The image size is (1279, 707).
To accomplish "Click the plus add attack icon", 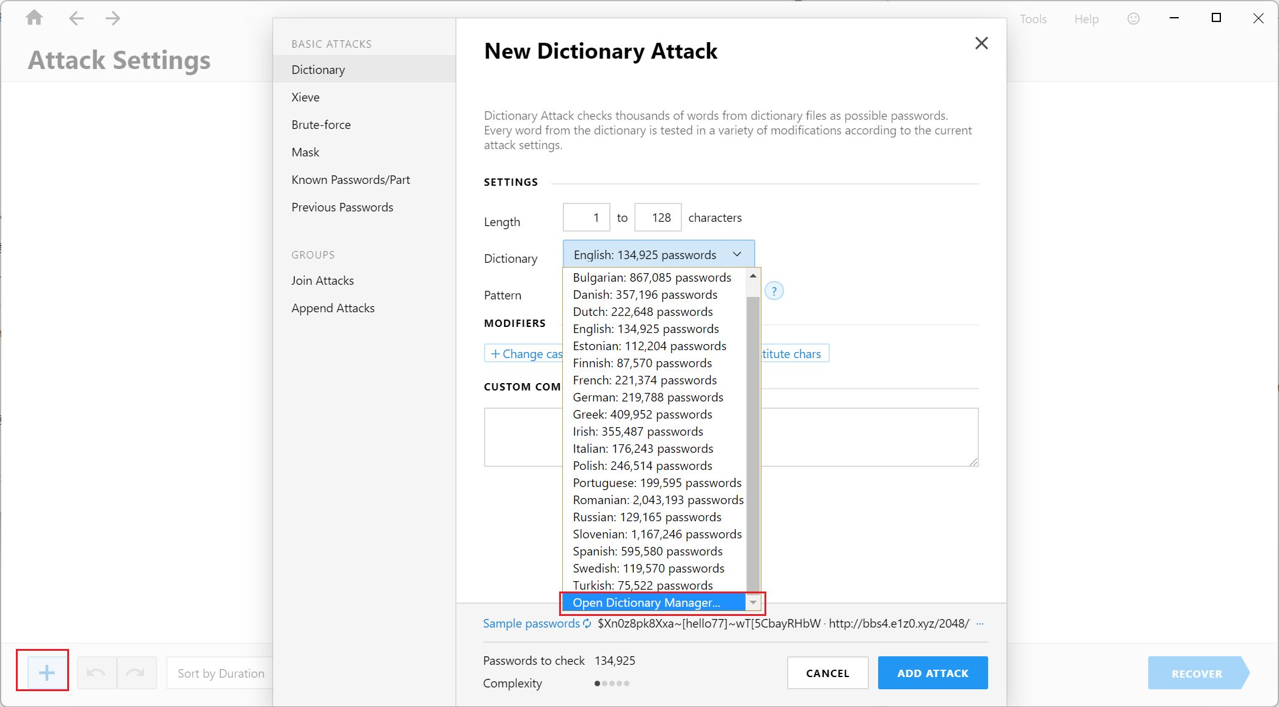I will tap(46, 673).
